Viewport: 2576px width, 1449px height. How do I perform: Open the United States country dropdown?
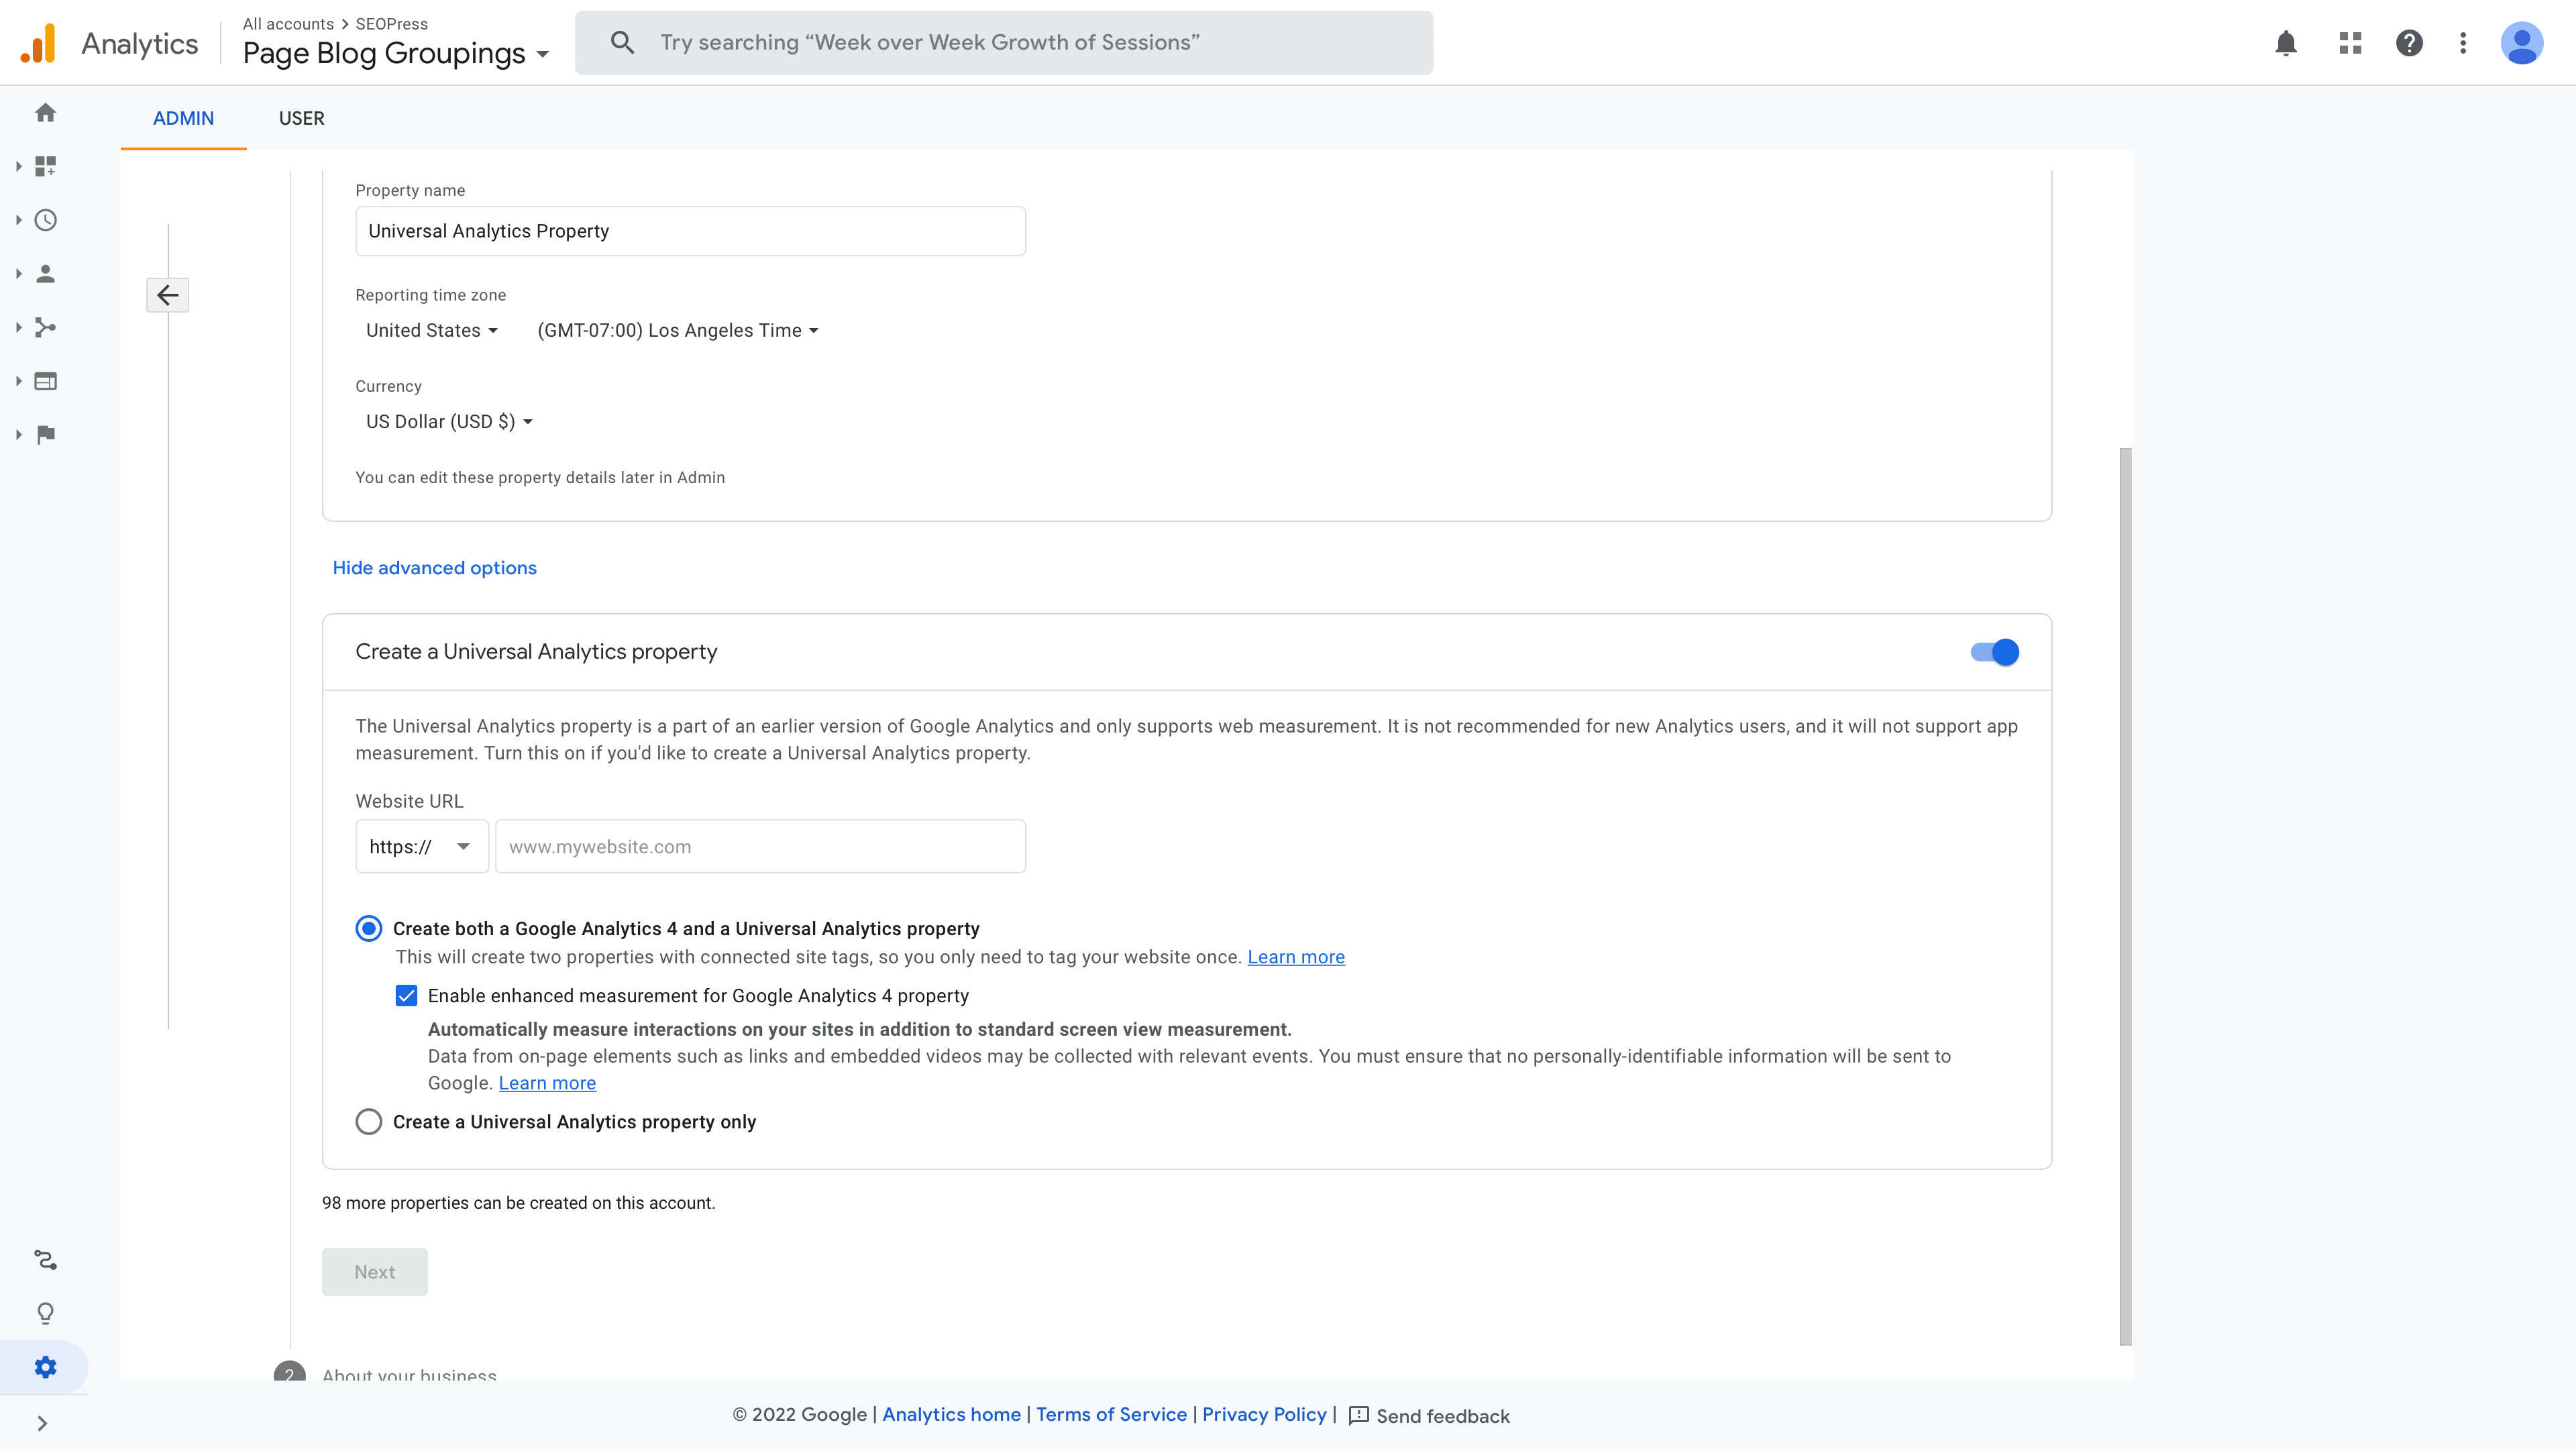431,331
